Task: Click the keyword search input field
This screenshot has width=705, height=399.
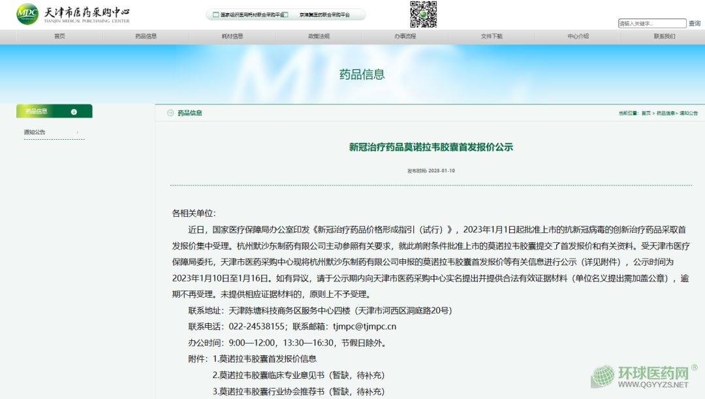Action: (651, 24)
